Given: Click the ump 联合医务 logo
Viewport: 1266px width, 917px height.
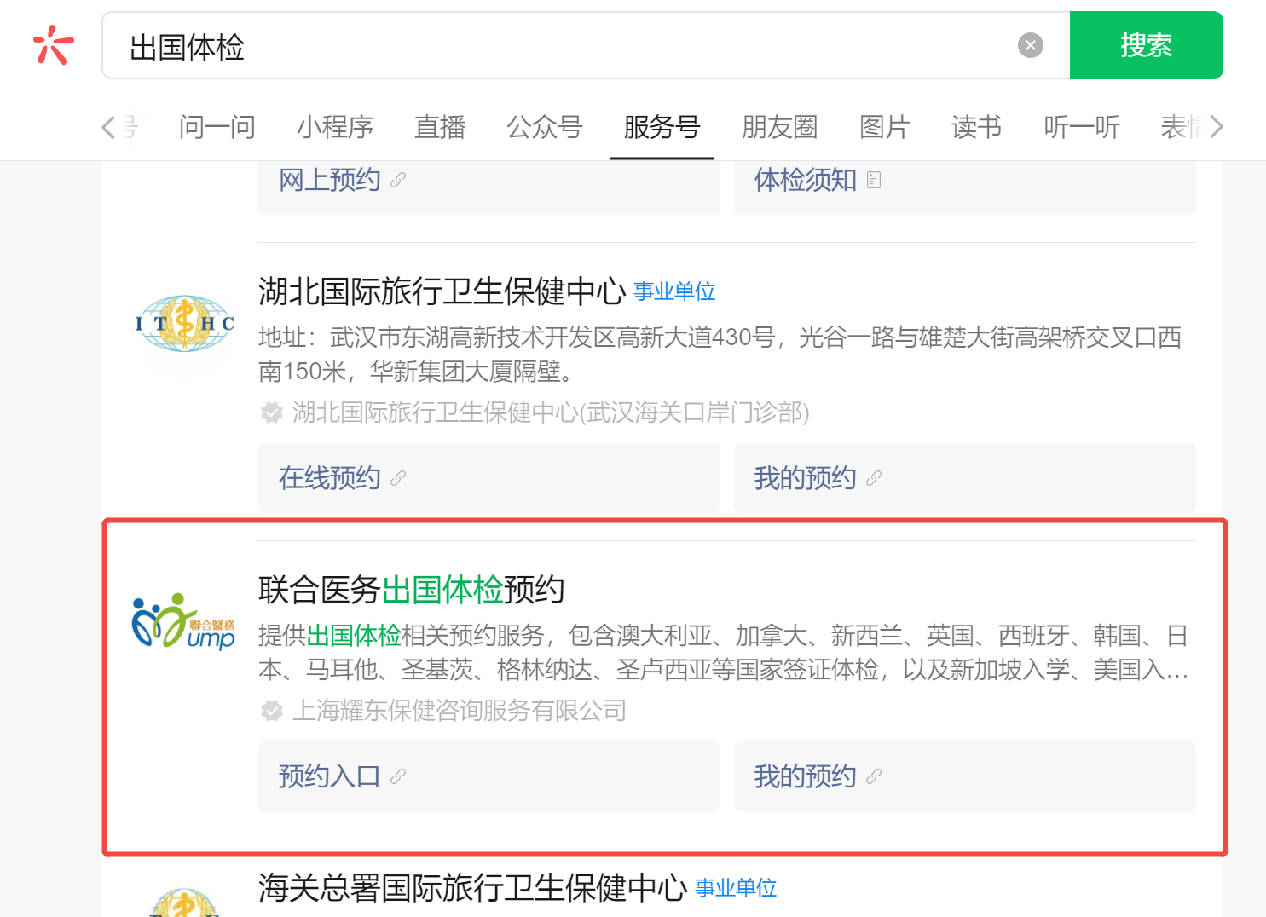Looking at the screenshot, I should pos(183,621).
